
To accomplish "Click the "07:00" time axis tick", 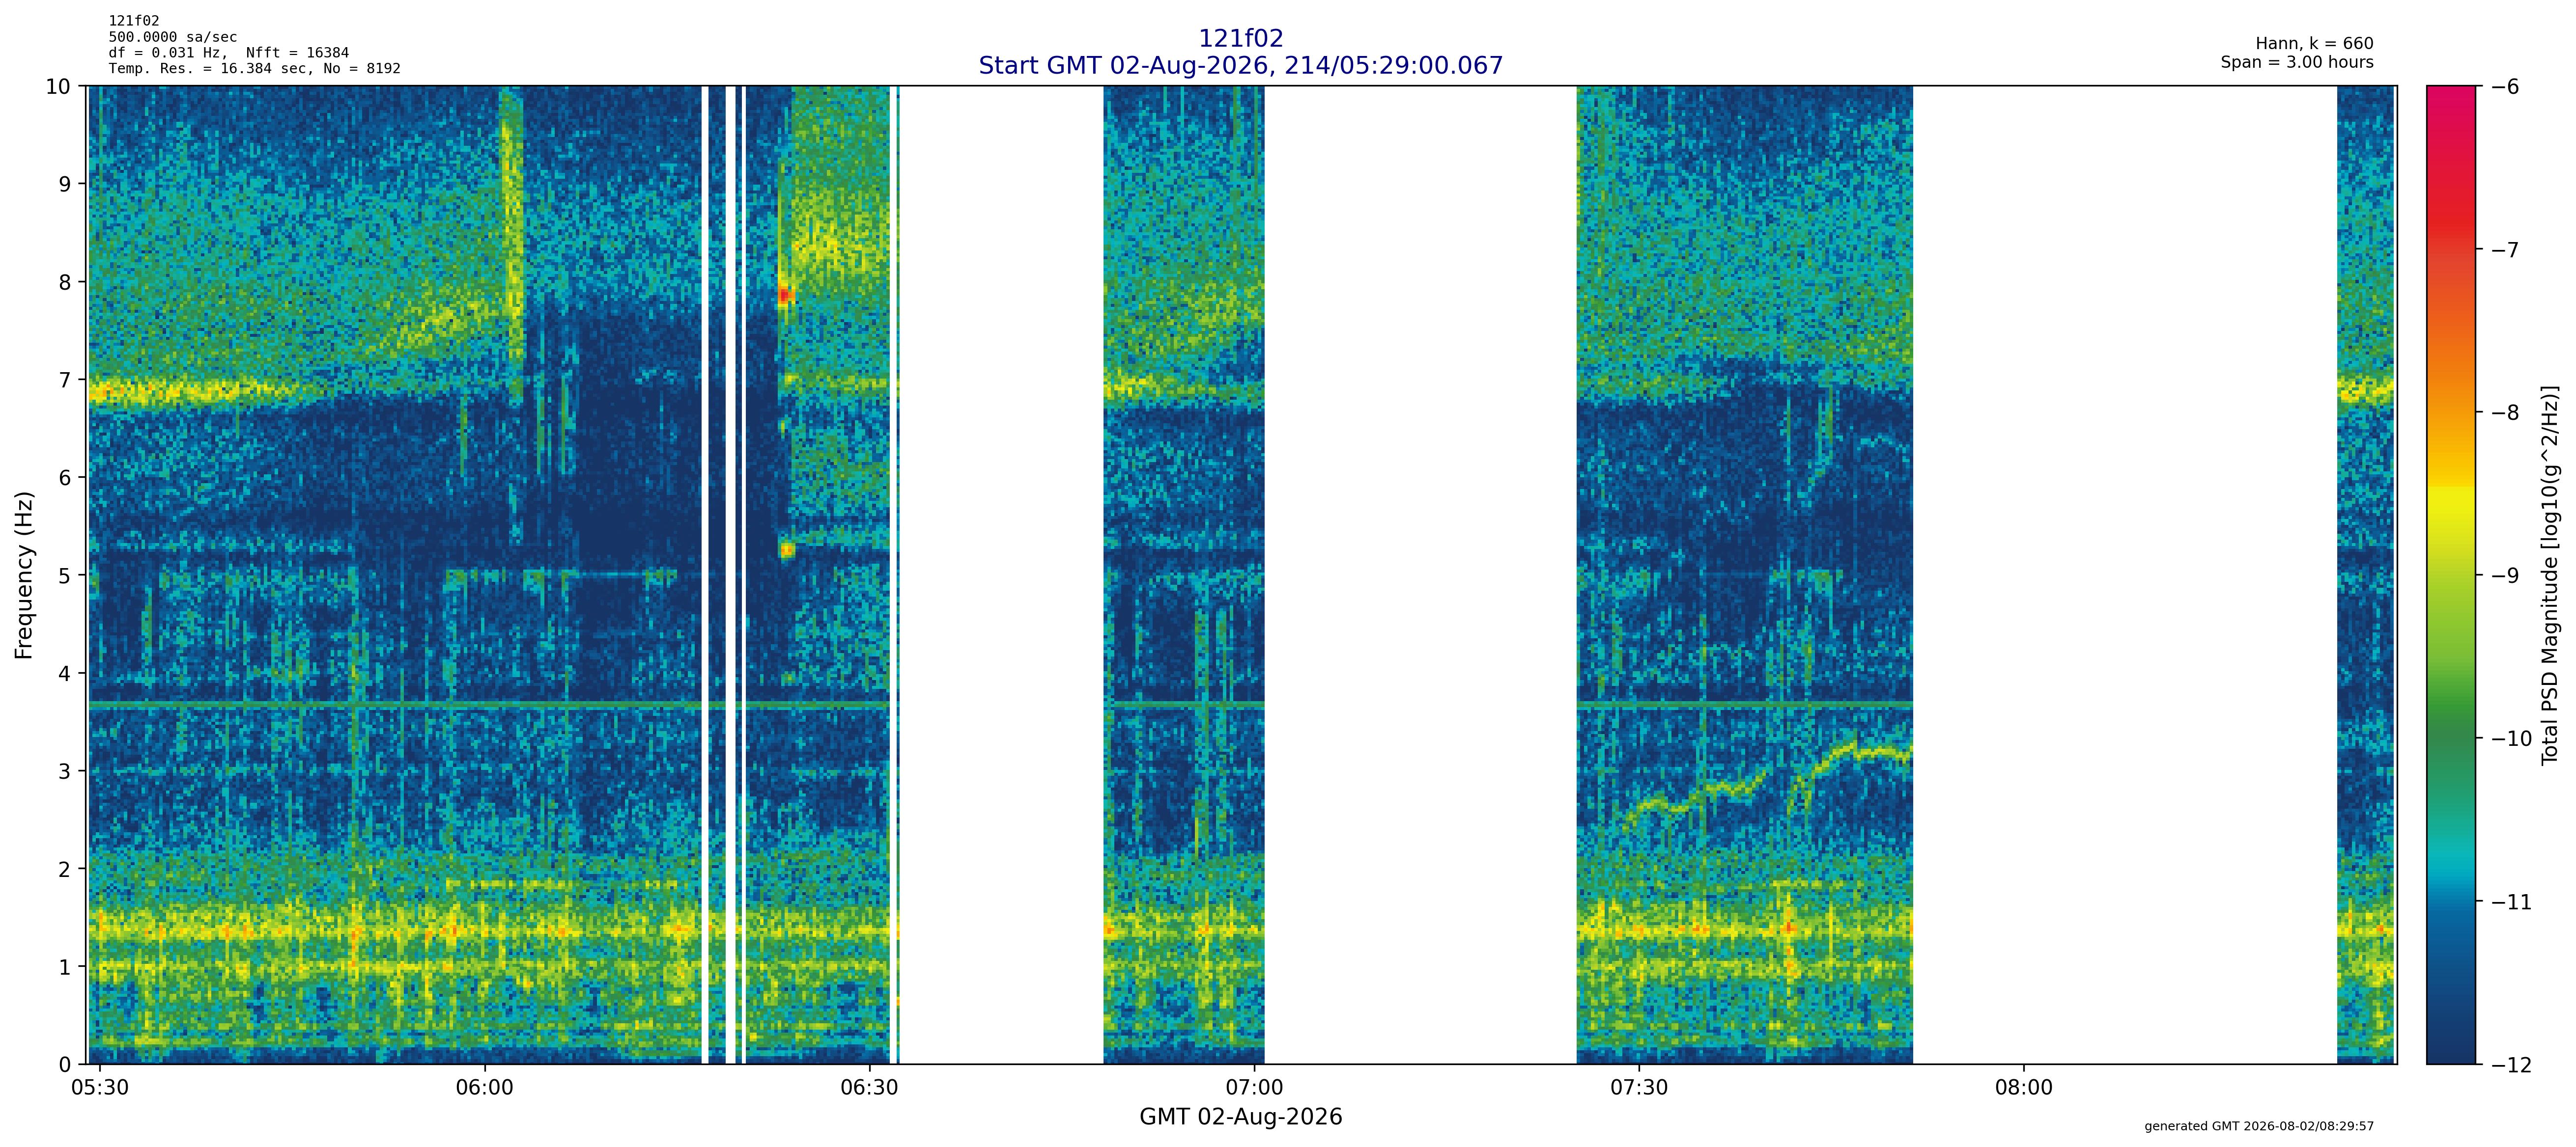I will (1255, 1088).
